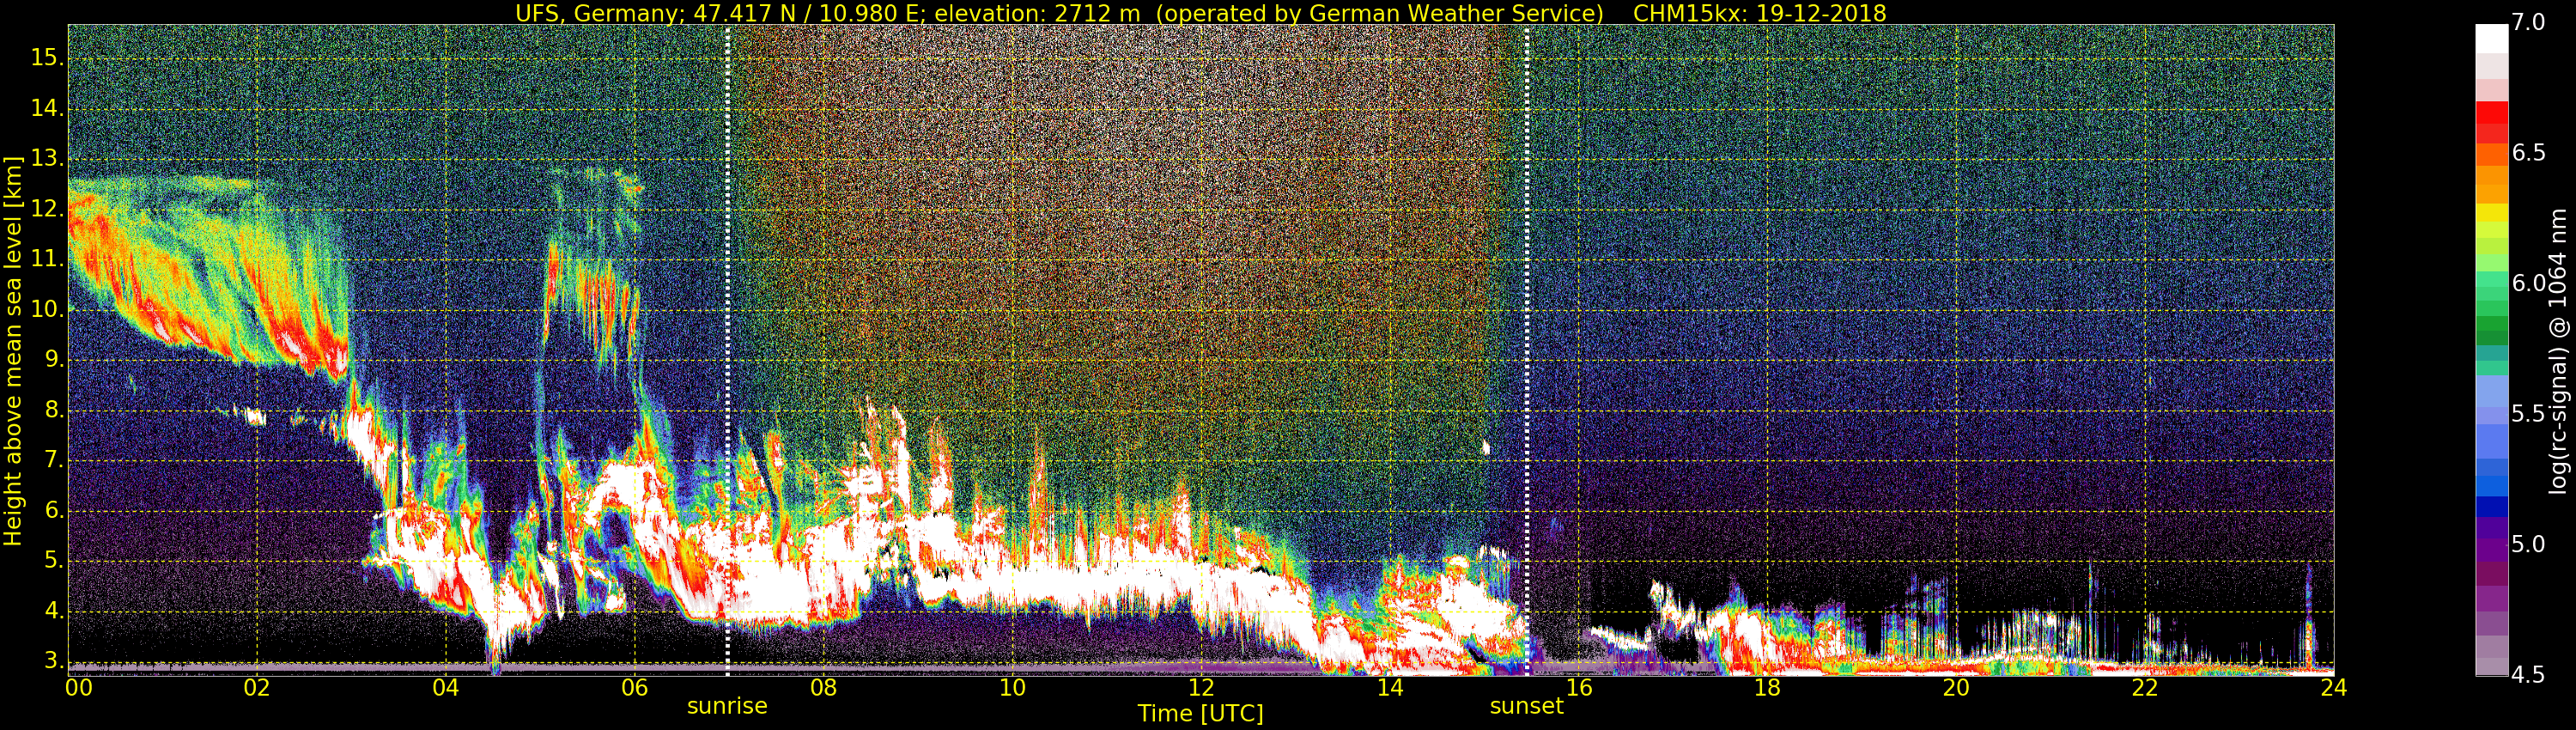Click the 'Time [UTC]' axis label

pos(1200,714)
